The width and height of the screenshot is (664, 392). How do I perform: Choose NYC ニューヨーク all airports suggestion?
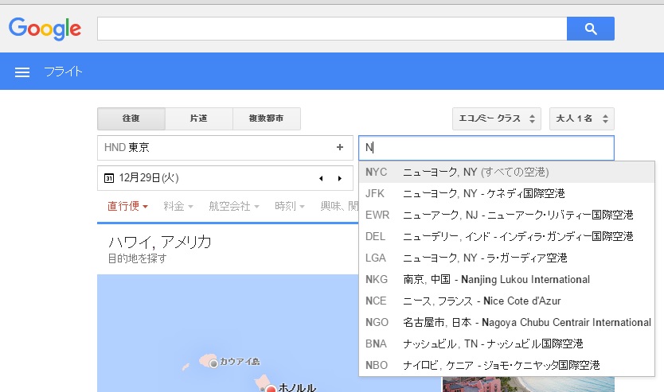coord(507,172)
